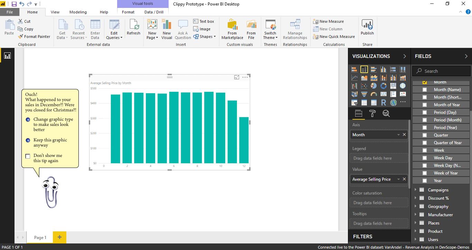Enter focus mode on the chart
This screenshot has width=472, height=250.
(x=237, y=77)
